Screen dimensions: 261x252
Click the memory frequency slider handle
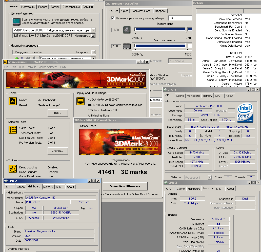187,46
